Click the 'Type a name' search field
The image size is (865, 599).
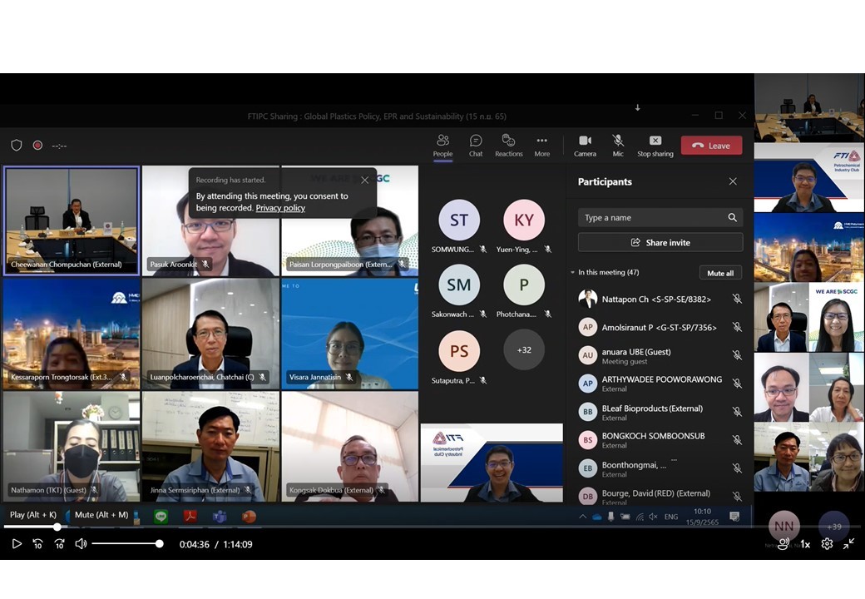point(651,218)
